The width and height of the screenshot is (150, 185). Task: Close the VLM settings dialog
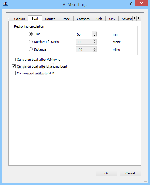click(141, 3)
